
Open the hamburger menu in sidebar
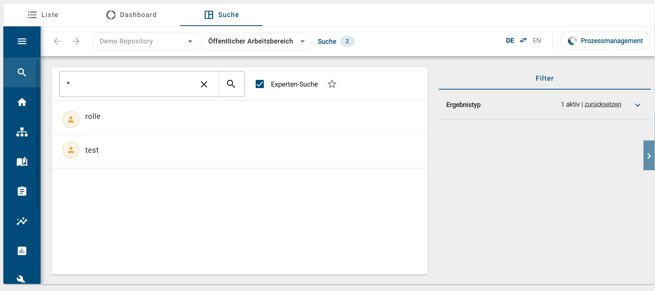coord(22,41)
